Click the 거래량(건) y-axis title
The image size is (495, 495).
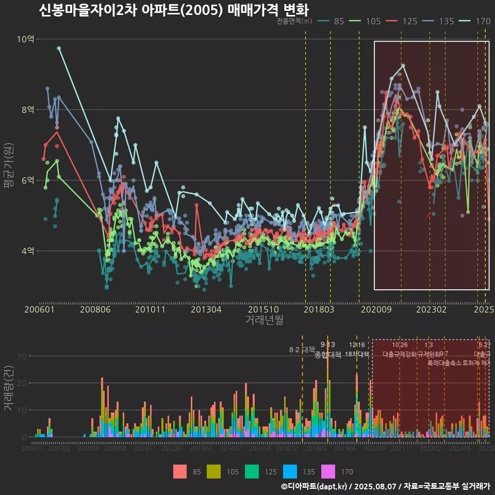point(9,388)
